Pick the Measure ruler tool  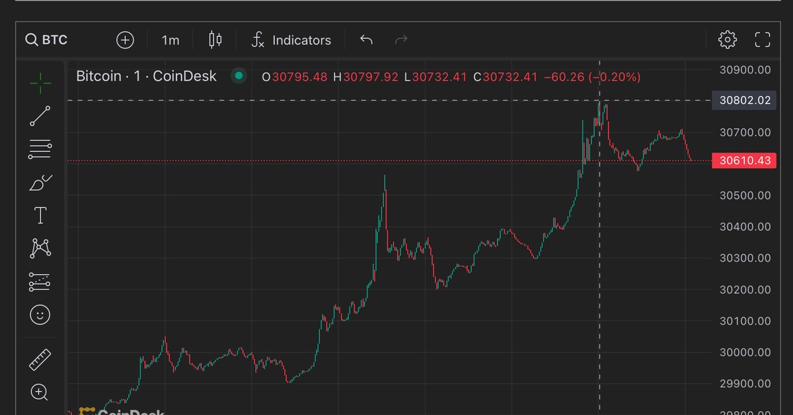(x=40, y=359)
